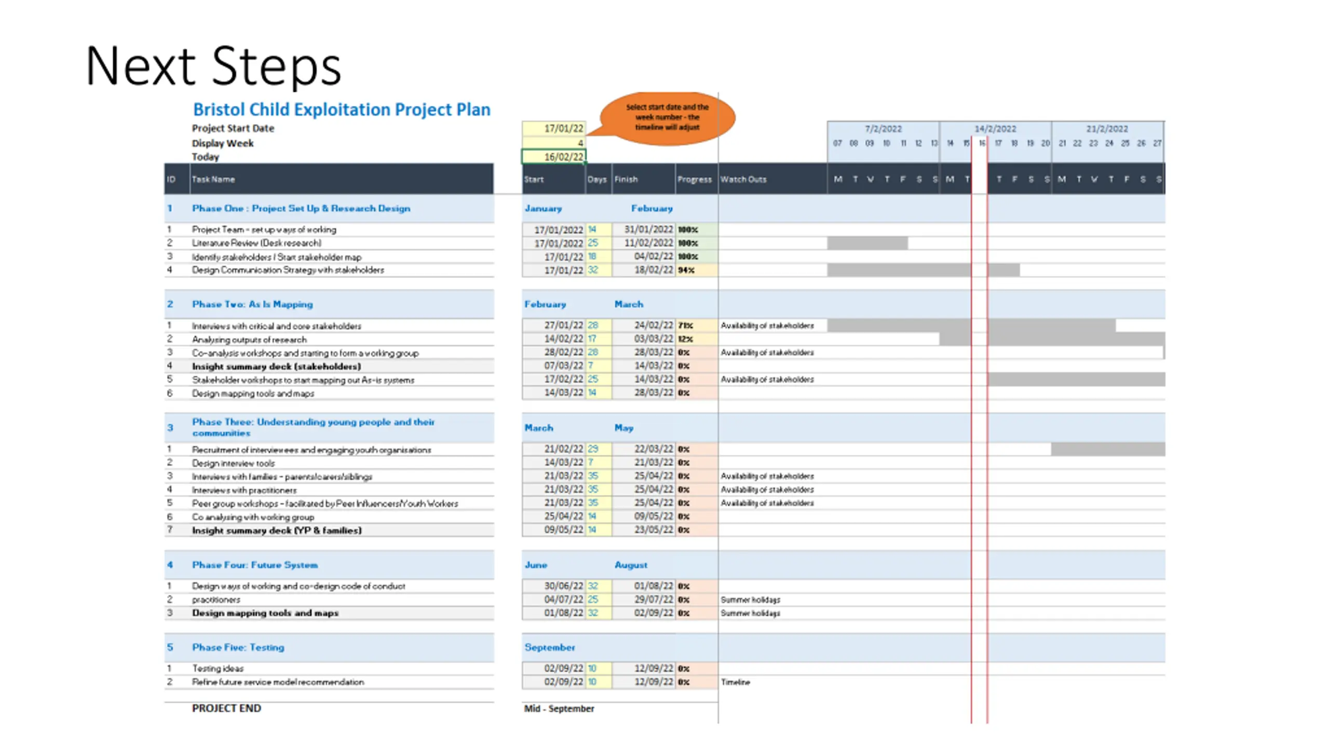Click the 'PROJECT END' label

click(226, 708)
